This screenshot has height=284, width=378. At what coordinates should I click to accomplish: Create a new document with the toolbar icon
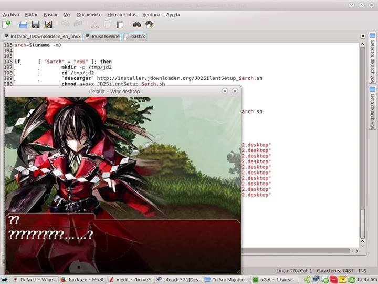point(7,24)
